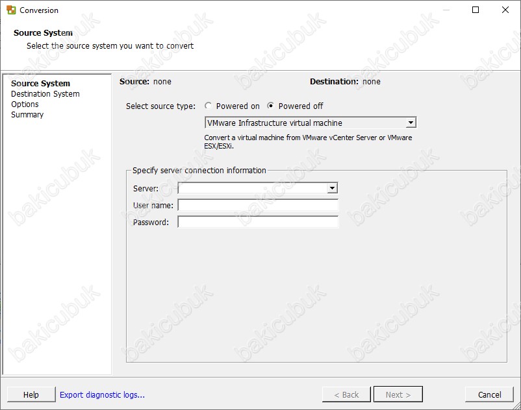Click the 'Specify server connection information' group label

[x=199, y=171]
